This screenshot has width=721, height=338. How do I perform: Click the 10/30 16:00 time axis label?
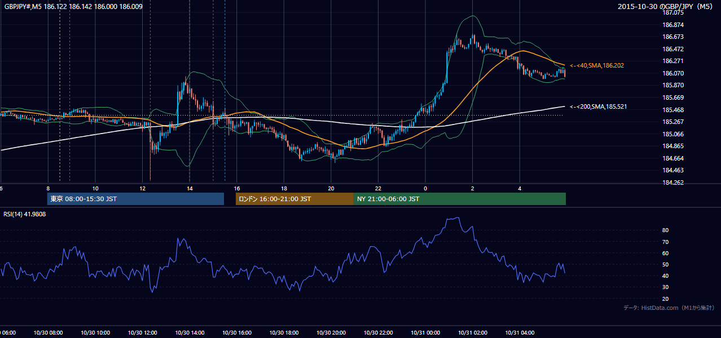[237, 333]
